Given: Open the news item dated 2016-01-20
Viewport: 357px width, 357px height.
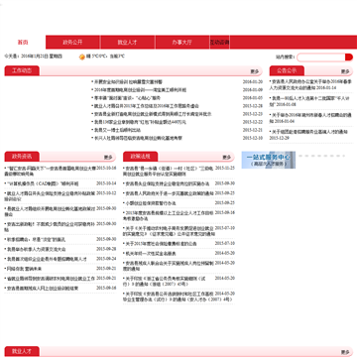Looking at the screenshot, I should (x=127, y=81).
